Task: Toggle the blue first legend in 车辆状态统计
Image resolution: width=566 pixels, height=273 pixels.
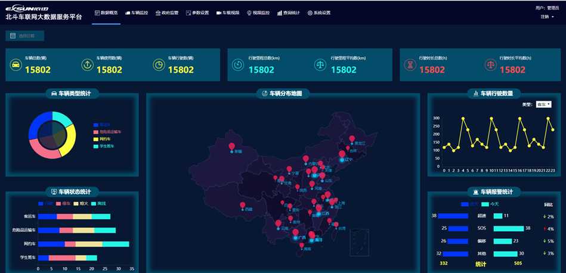Action: (x=45, y=204)
